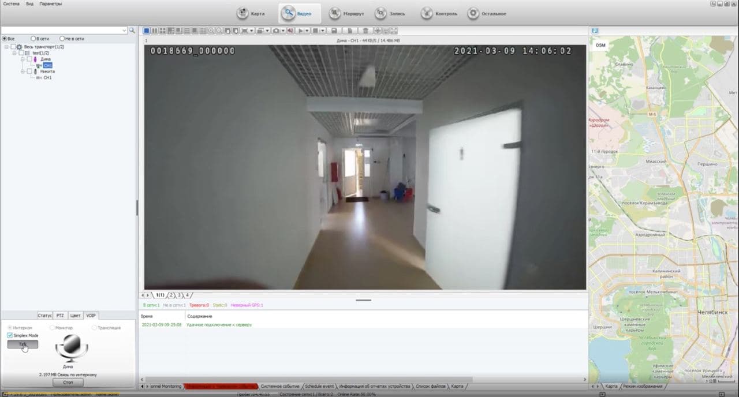739x397 pixels.
Task: Open the Видео module
Action: [300, 13]
